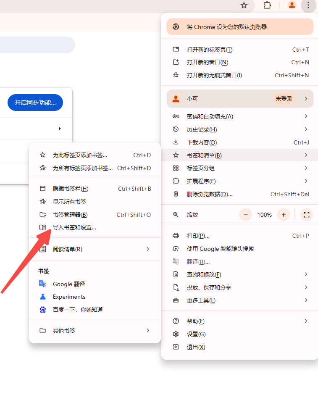Image resolution: width=318 pixels, height=400 pixels.
Task: Toggle fullscreen mode button in zoom row
Action: pos(307,215)
